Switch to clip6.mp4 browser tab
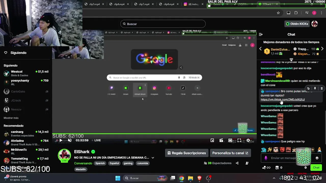 [x=119, y=4]
